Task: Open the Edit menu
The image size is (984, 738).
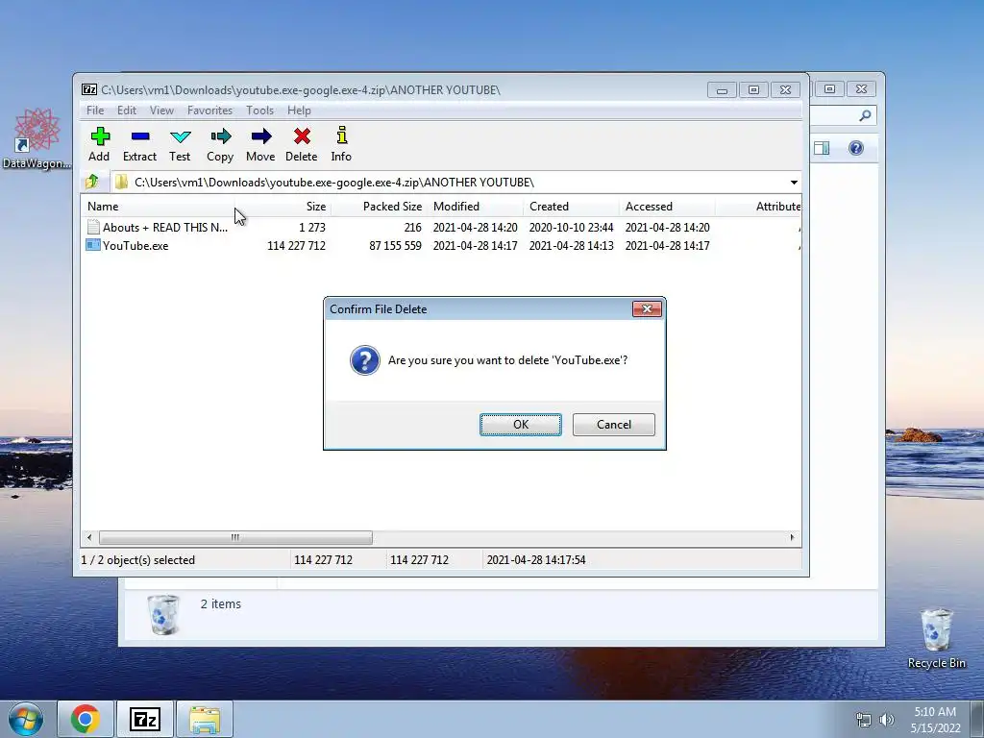Action: coord(127,111)
